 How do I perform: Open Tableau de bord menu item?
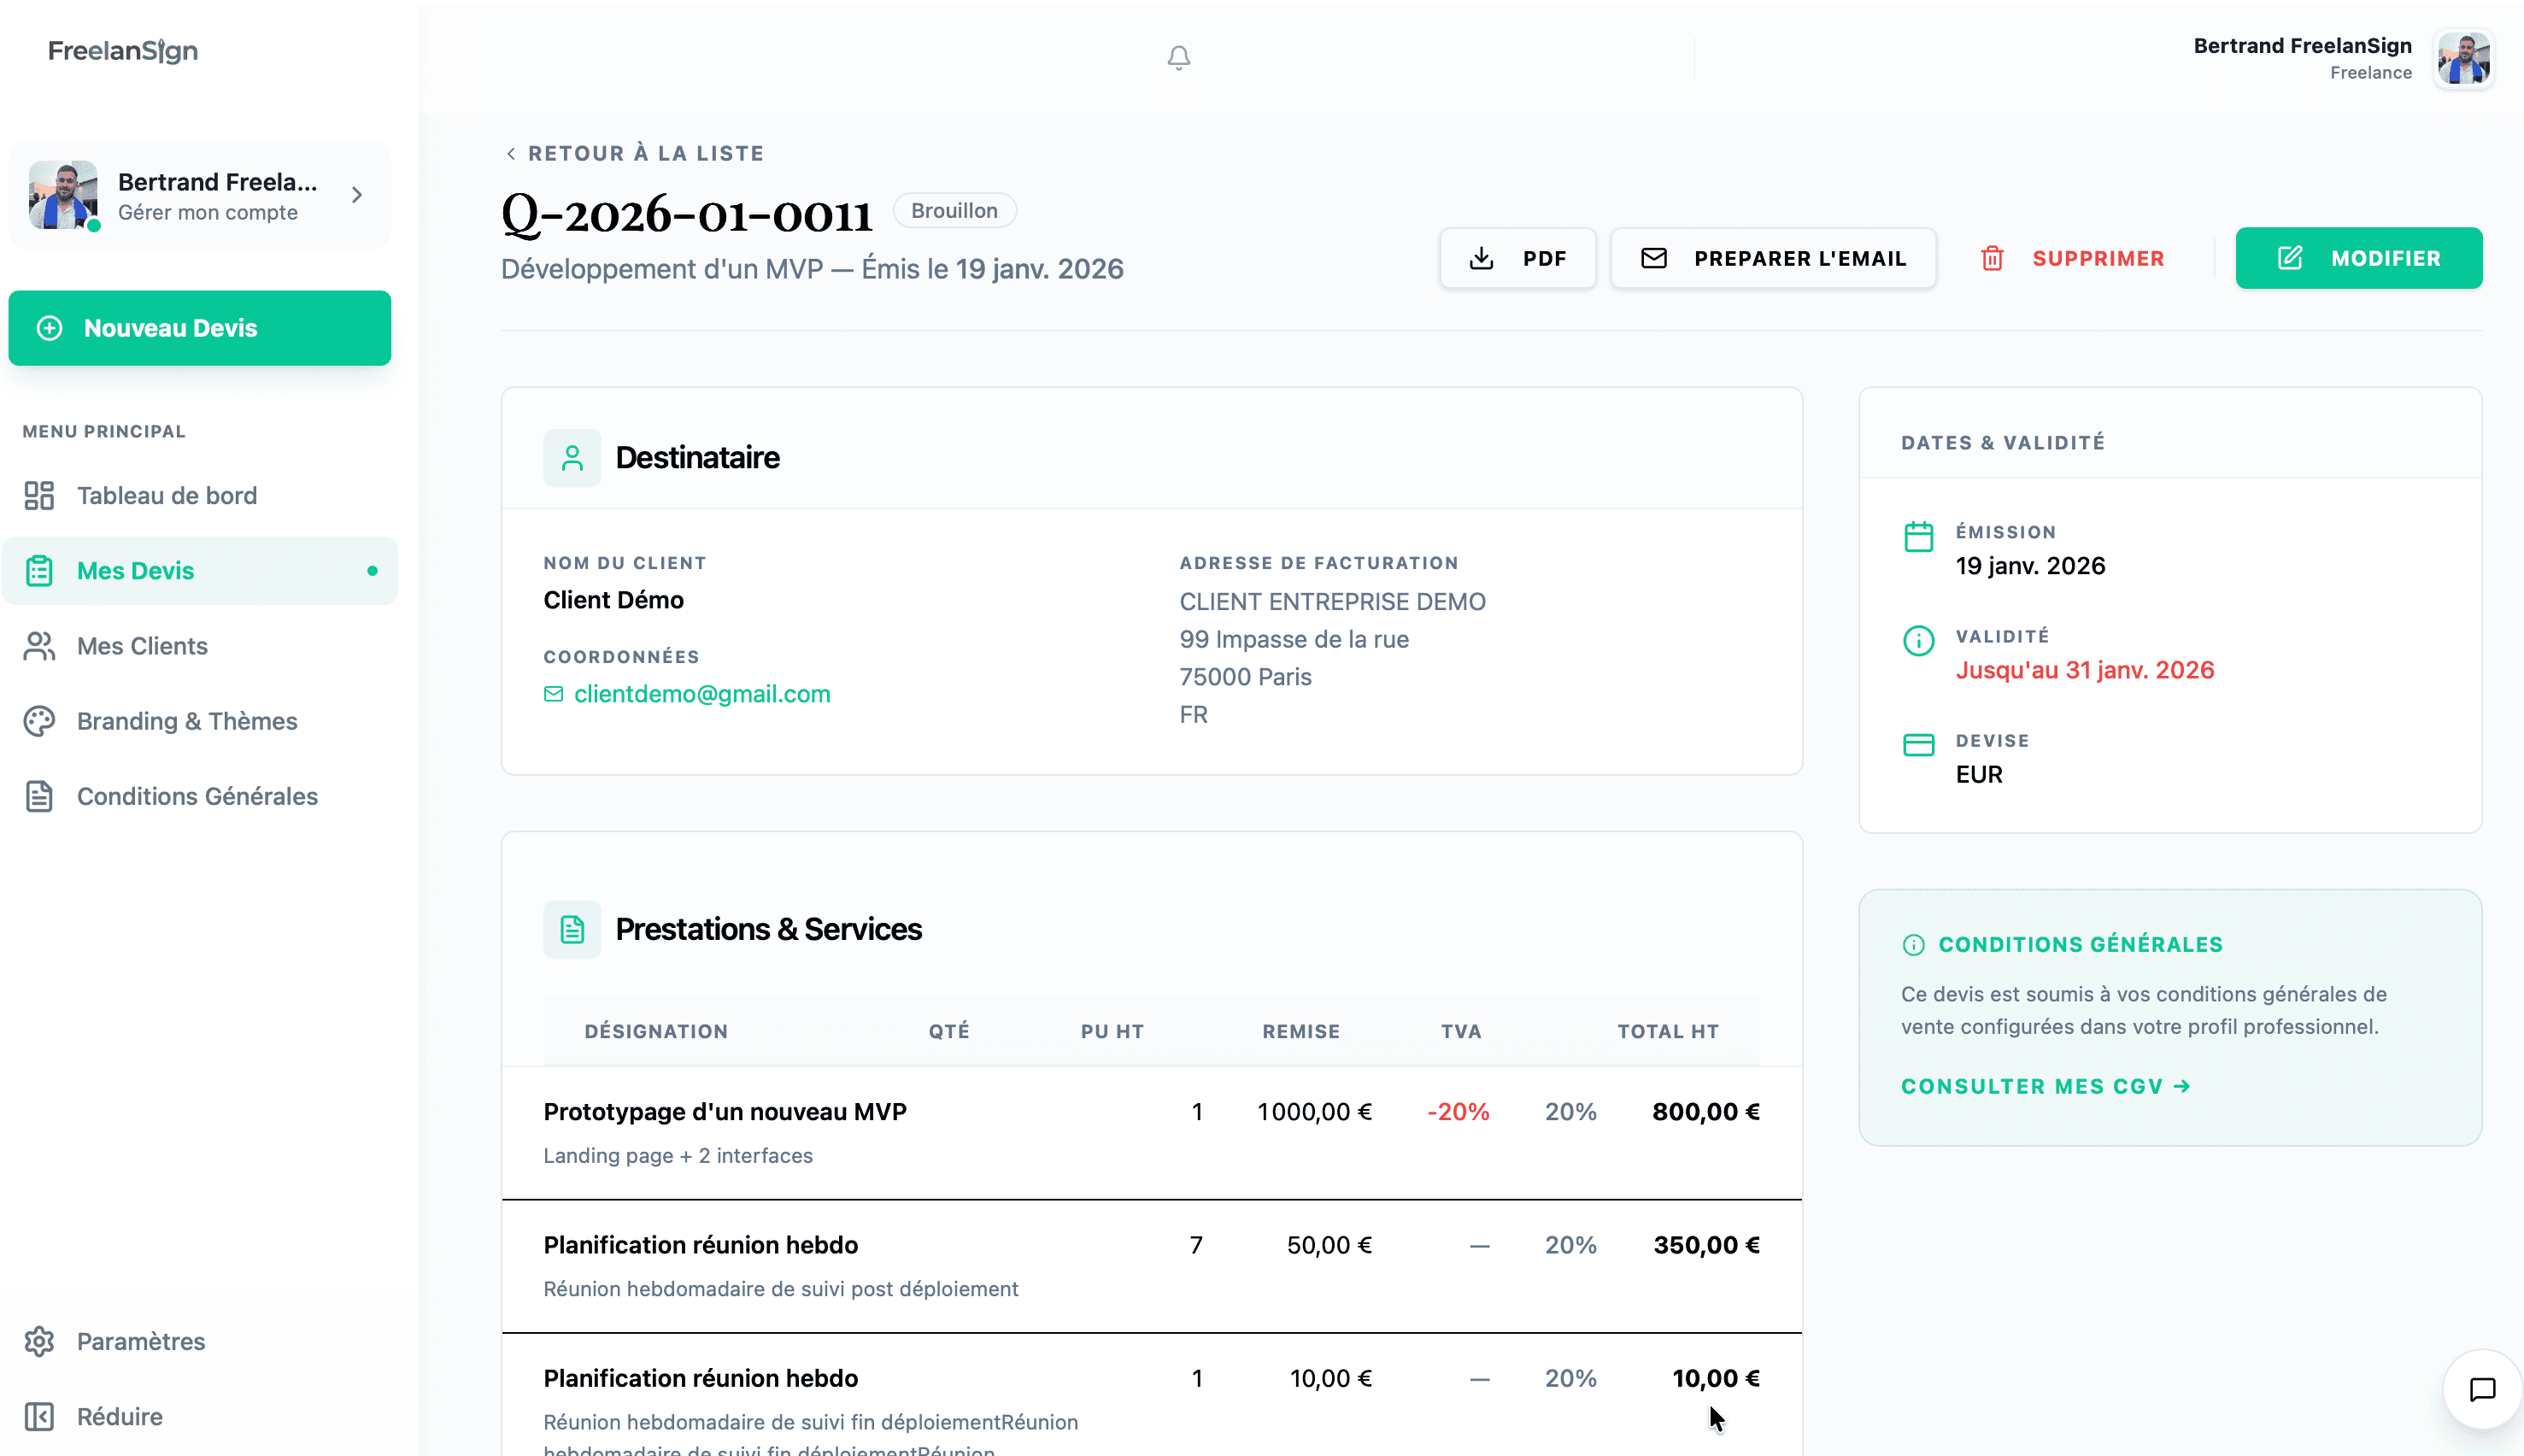click(167, 495)
